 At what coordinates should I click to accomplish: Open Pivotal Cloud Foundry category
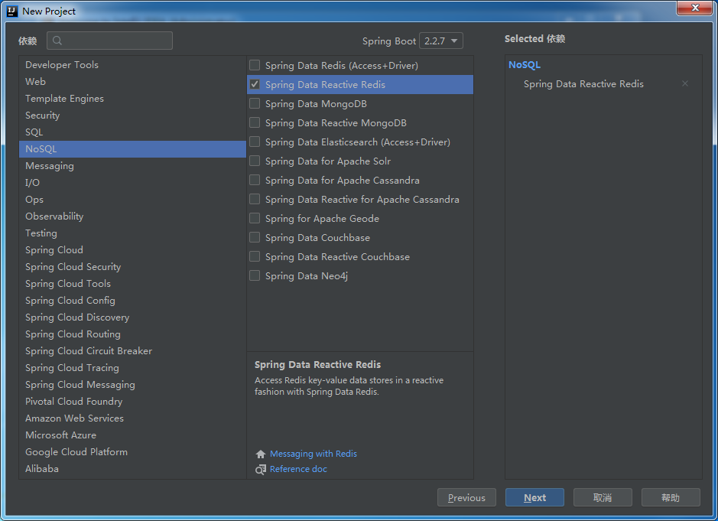(132, 402)
